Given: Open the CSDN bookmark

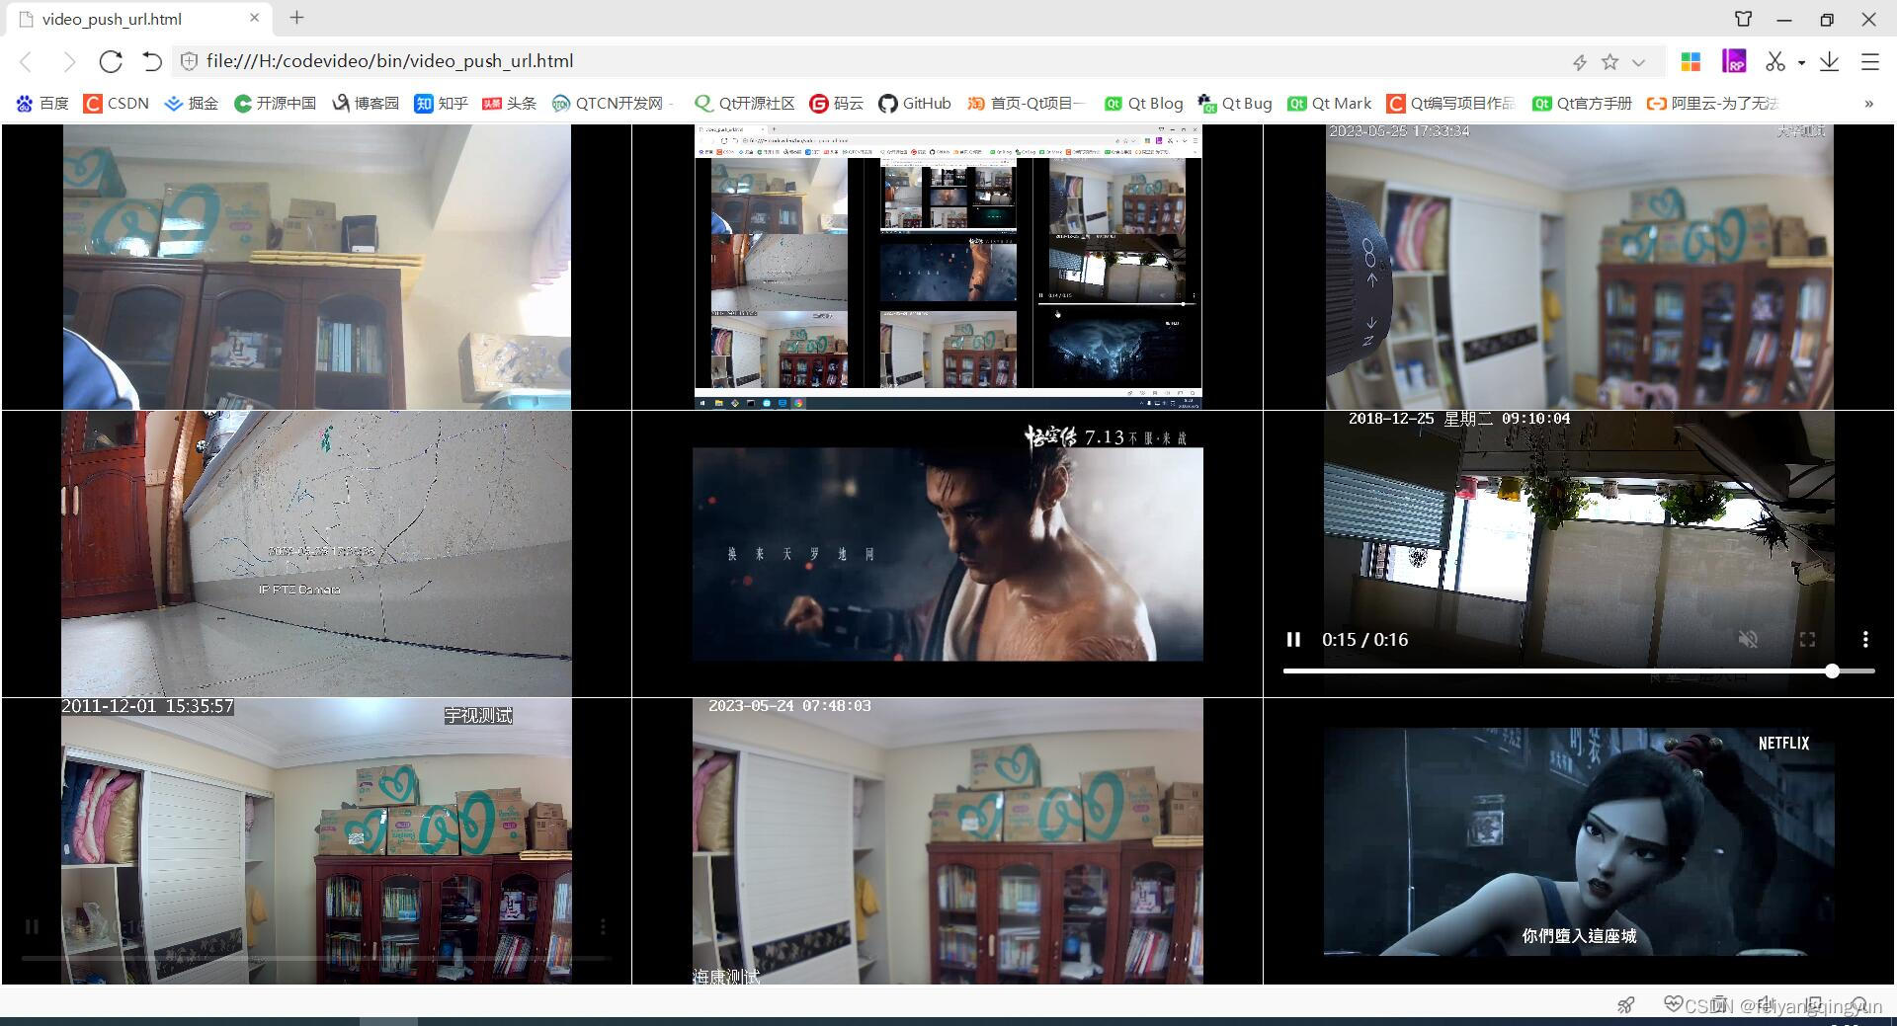Looking at the screenshot, I should (117, 103).
